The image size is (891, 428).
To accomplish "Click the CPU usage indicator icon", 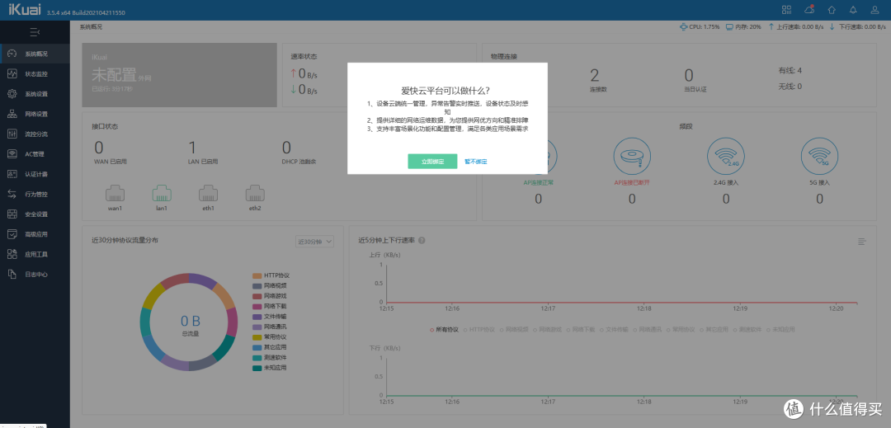I will (x=683, y=26).
